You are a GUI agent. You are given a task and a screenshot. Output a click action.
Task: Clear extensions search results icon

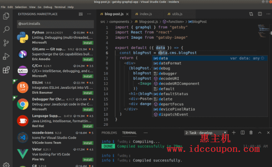(x=81, y=14)
